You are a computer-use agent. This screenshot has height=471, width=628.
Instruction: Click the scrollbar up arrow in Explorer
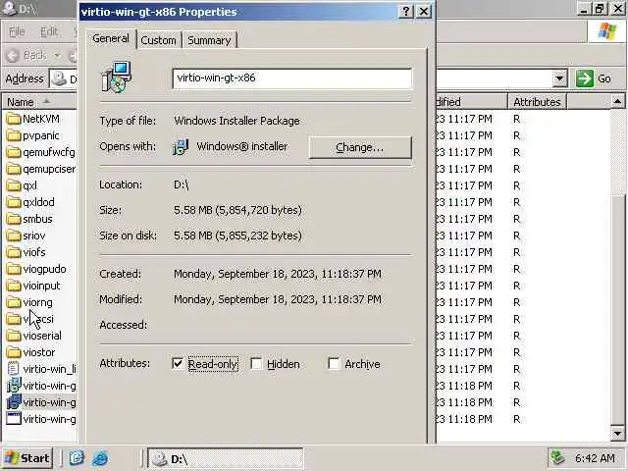point(617,102)
